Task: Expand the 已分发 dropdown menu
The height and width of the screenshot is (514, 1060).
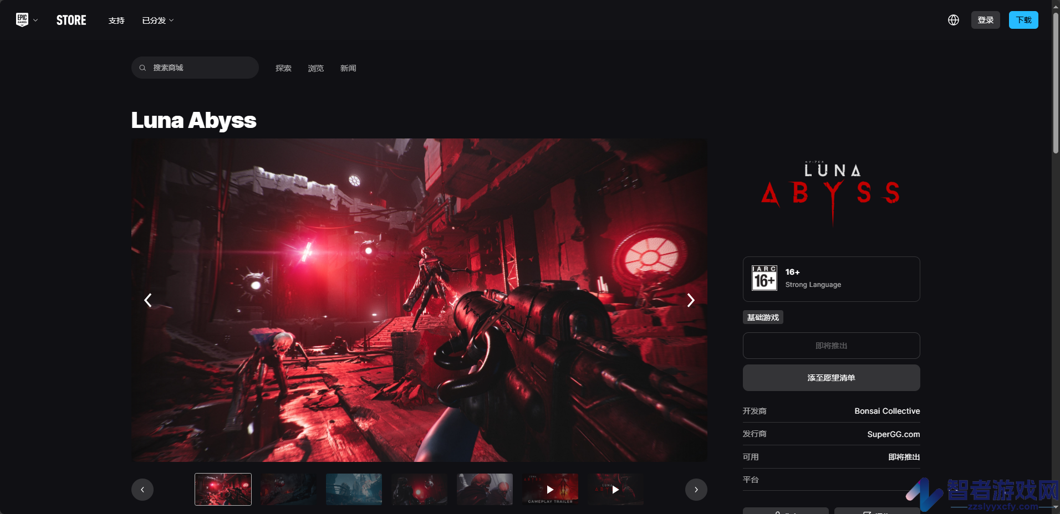Action: pos(158,20)
